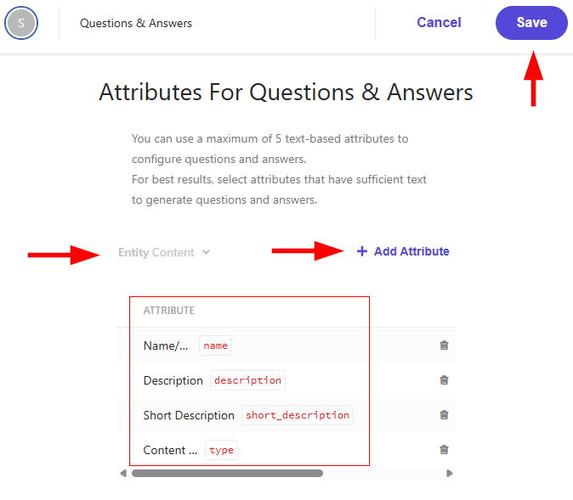
Task: Remove the Short Description attribute
Action: tap(444, 415)
